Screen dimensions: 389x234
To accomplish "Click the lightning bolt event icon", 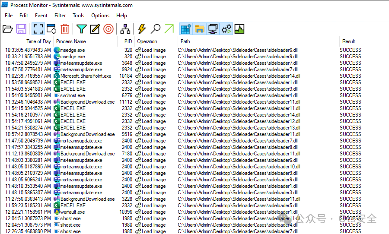I will click(x=142, y=29).
